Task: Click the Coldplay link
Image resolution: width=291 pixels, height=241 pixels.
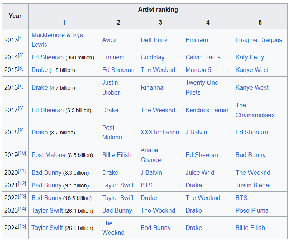Action: [x=152, y=57]
